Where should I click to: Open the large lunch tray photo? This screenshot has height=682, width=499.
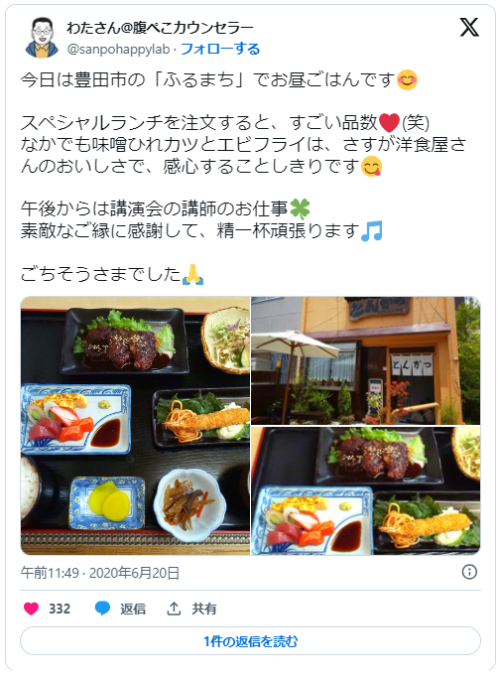pyautogui.click(x=135, y=426)
